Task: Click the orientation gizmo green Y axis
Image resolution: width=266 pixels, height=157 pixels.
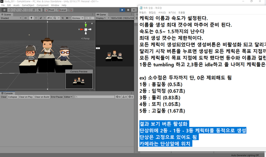Action: pos(86,25)
